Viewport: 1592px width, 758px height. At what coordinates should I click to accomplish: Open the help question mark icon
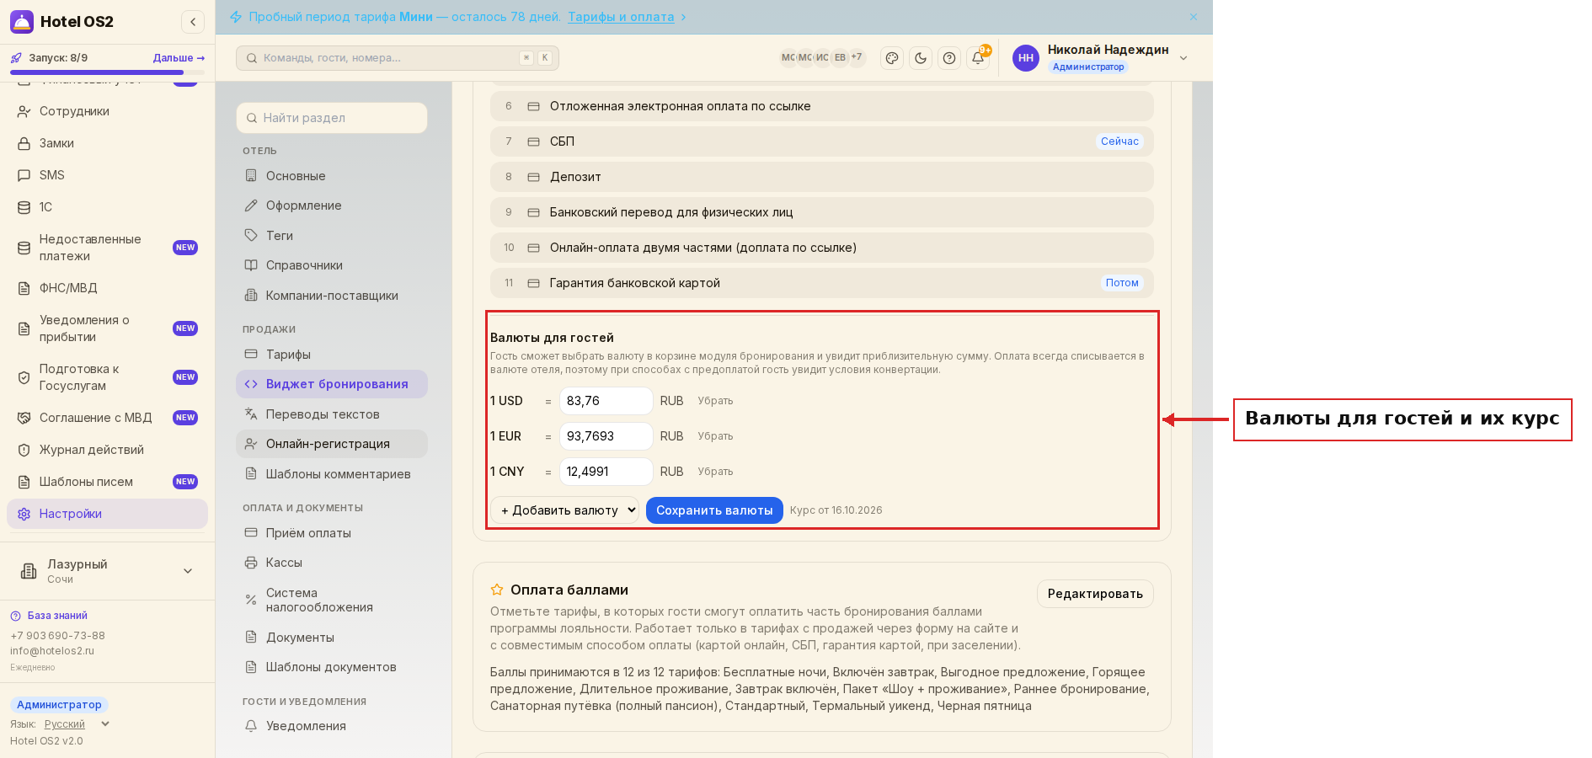click(x=949, y=58)
